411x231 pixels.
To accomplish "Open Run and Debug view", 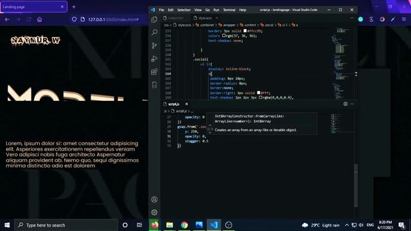I will tap(154, 58).
